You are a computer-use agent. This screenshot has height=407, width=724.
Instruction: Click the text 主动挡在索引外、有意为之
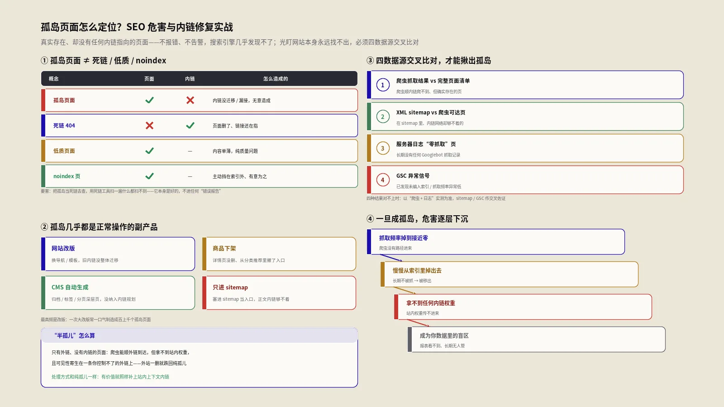pyautogui.click(x=240, y=176)
